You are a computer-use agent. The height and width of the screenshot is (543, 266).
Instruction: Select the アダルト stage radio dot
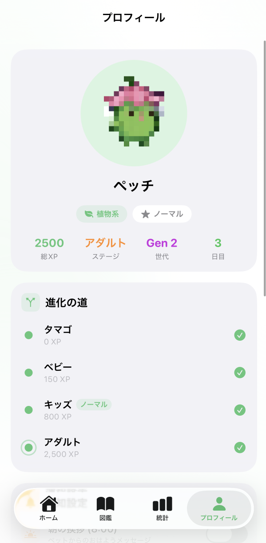pos(28,448)
